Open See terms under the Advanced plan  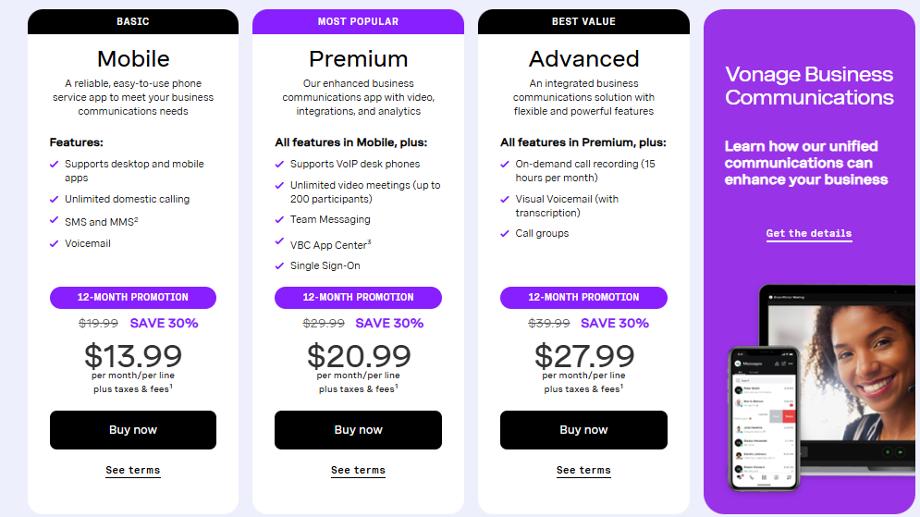coord(583,471)
